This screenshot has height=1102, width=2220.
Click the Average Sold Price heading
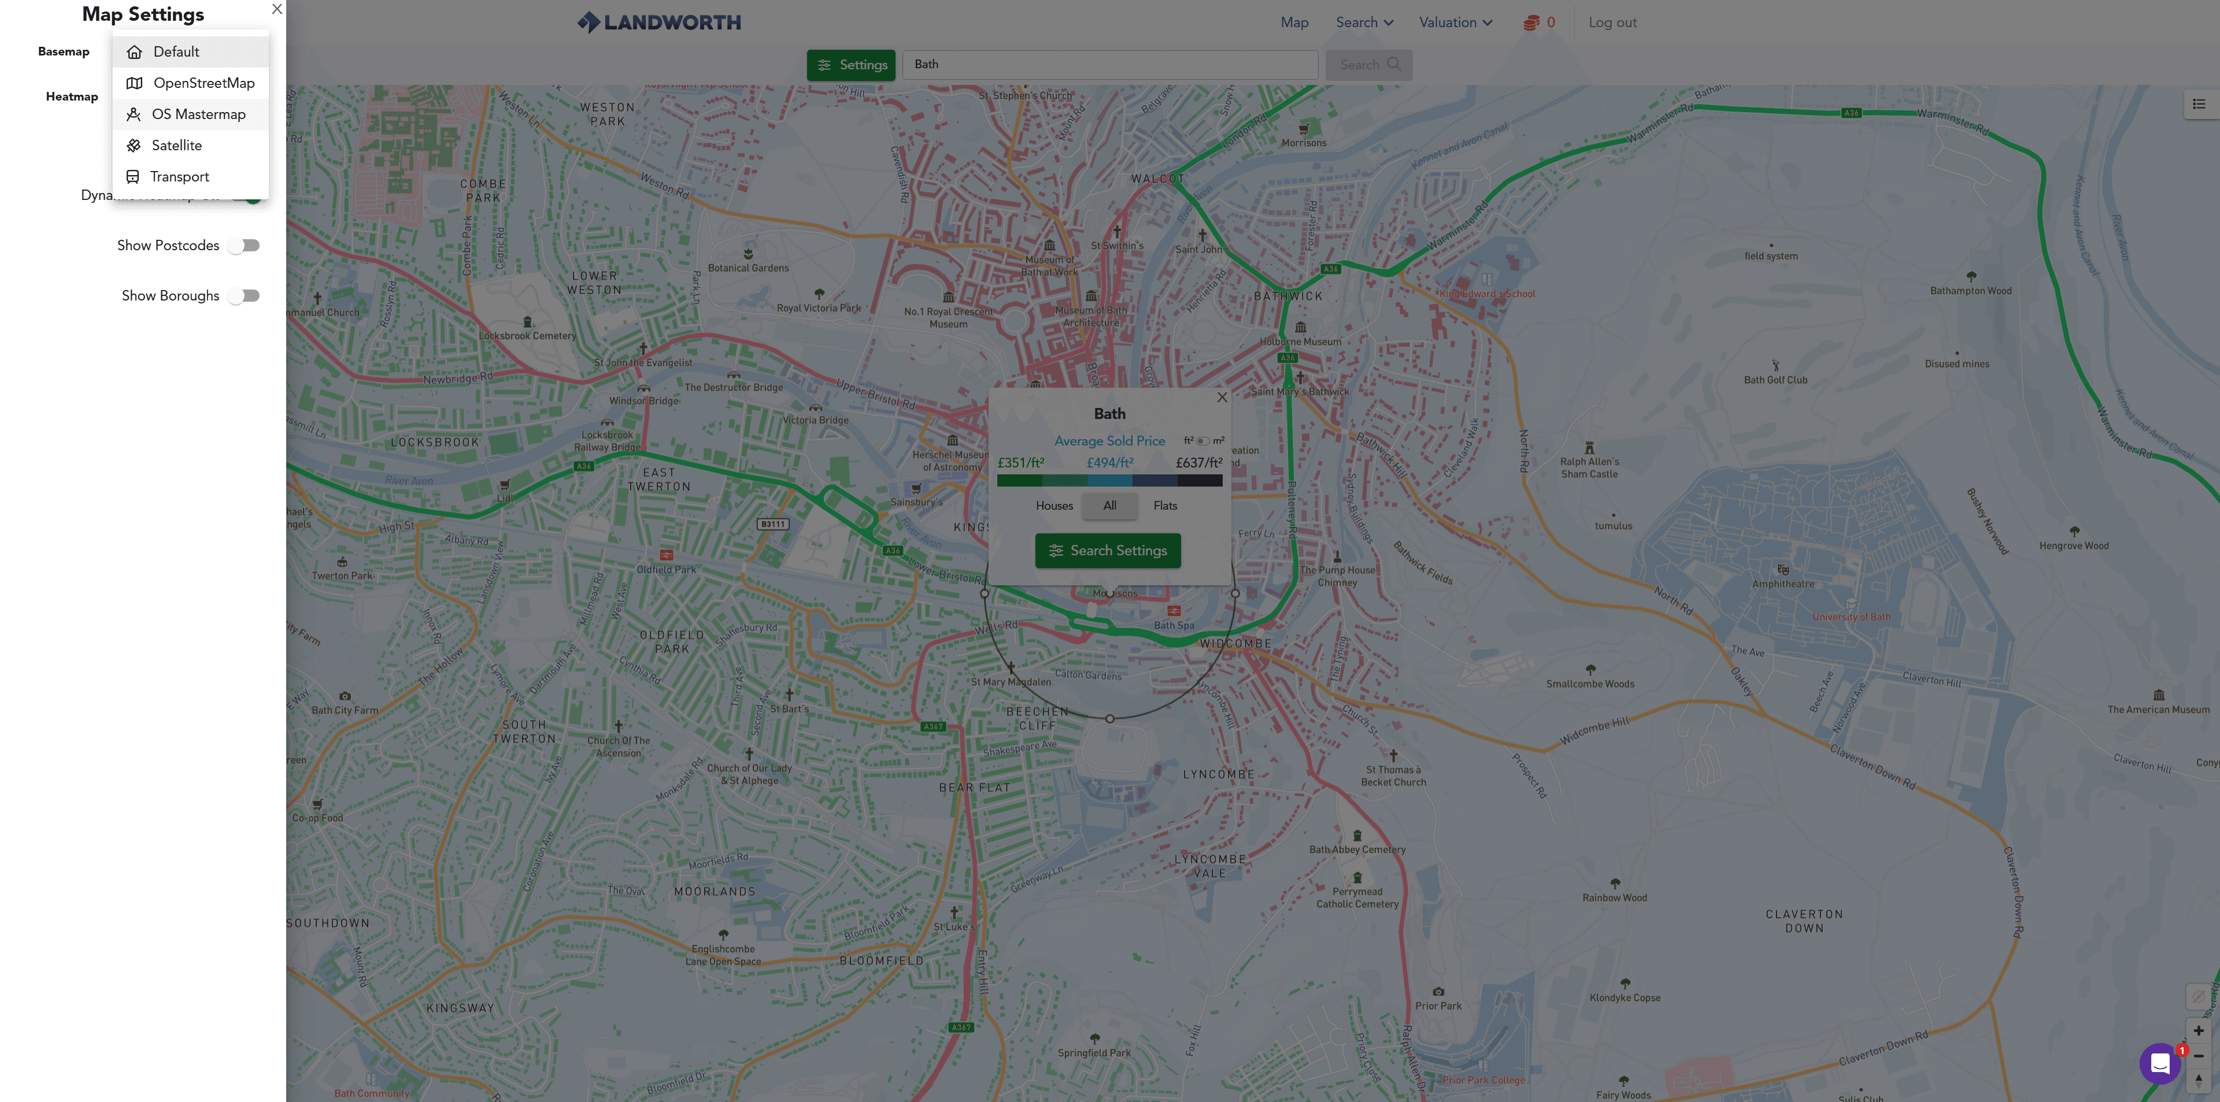pos(1110,441)
